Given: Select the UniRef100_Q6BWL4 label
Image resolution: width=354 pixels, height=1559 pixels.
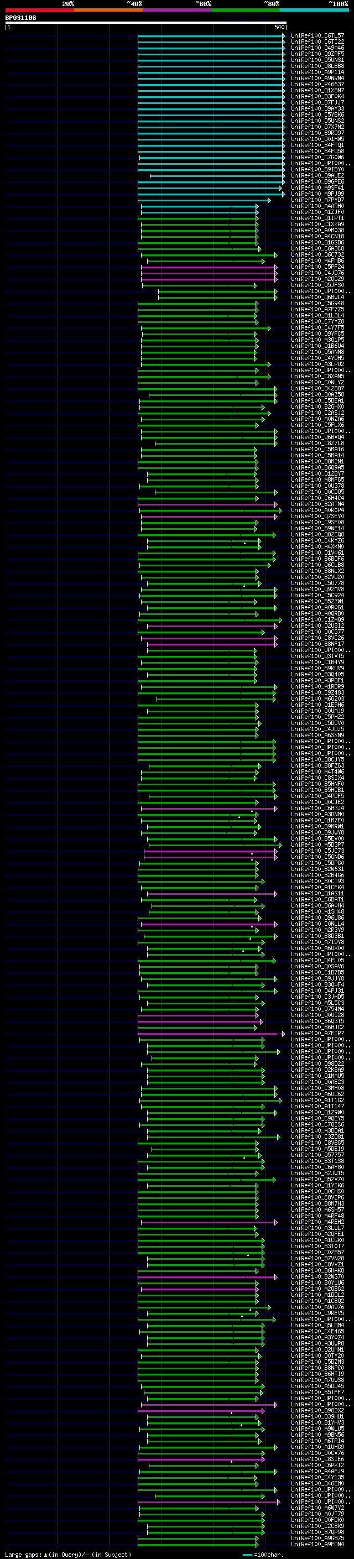Looking at the screenshot, I should [317, 297].
